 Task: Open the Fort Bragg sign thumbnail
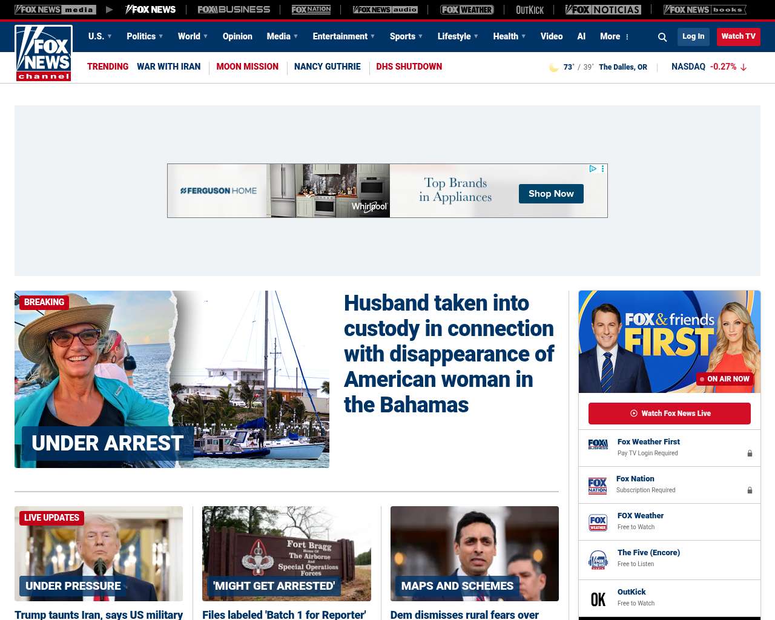click(286, 553)
